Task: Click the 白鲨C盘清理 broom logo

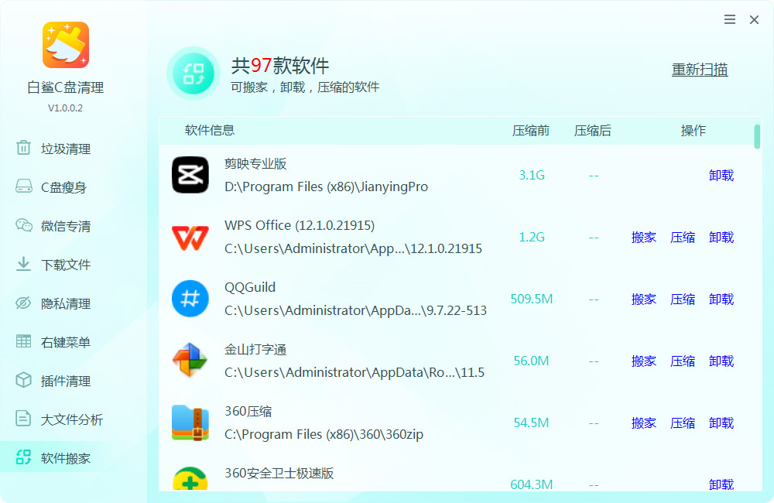Action: (66, 45)
